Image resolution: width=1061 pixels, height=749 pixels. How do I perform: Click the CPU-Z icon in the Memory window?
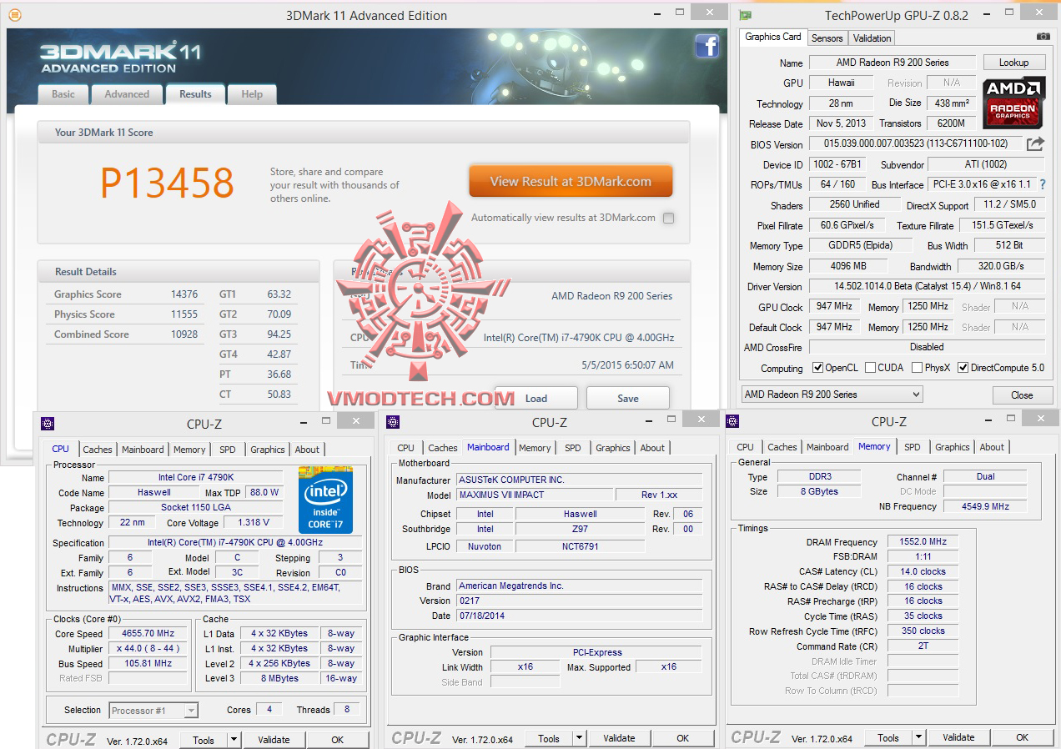click(x=732, y=421)
